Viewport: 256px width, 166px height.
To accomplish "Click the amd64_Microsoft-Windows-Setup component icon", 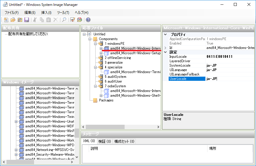I will [107, 53].
